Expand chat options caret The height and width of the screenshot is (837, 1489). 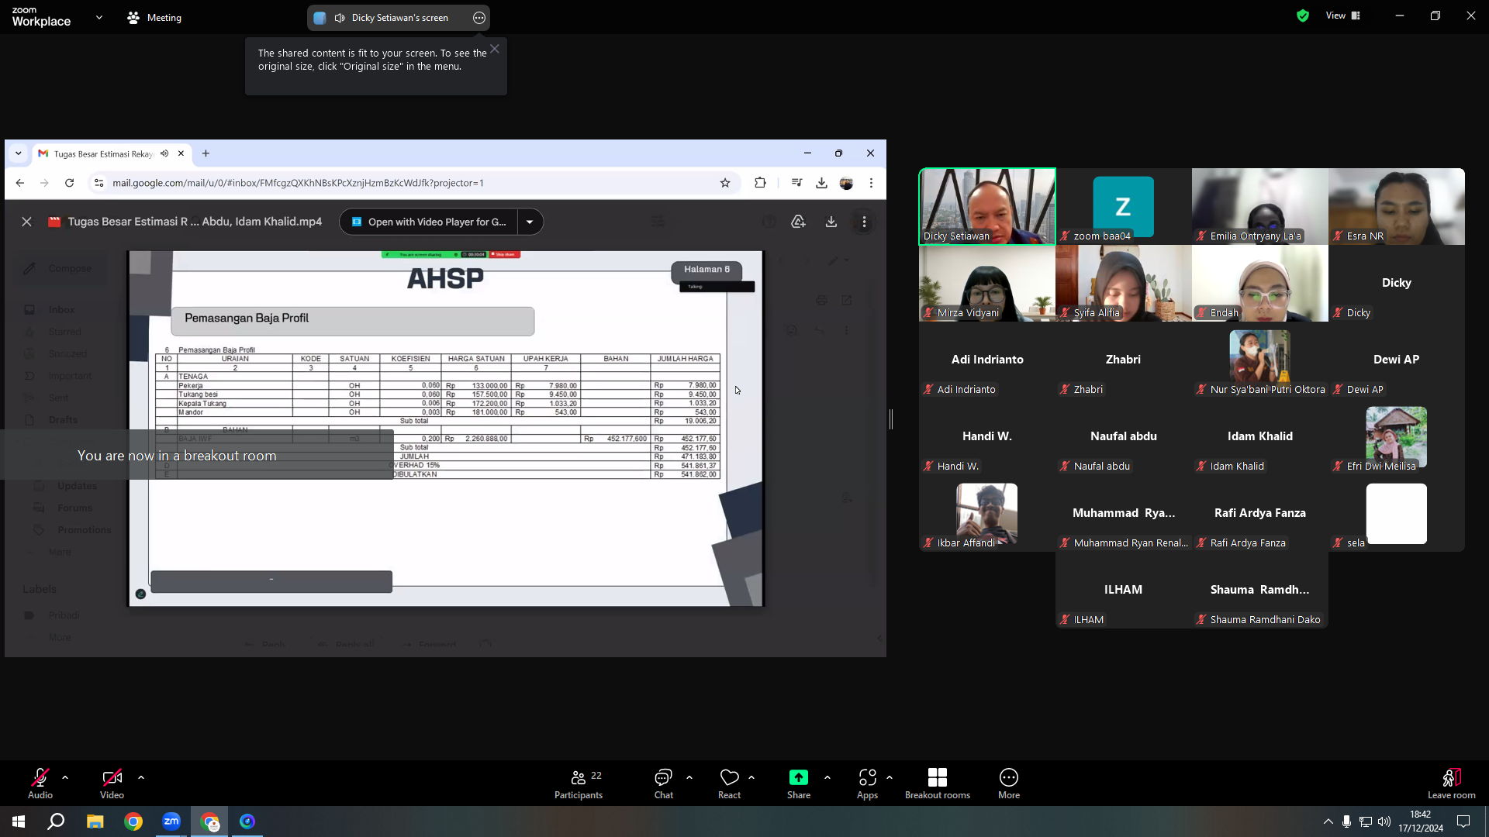coord(689,777)
